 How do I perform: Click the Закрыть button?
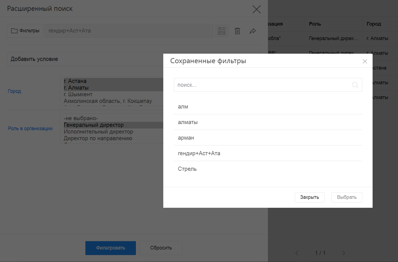(310, 197)
